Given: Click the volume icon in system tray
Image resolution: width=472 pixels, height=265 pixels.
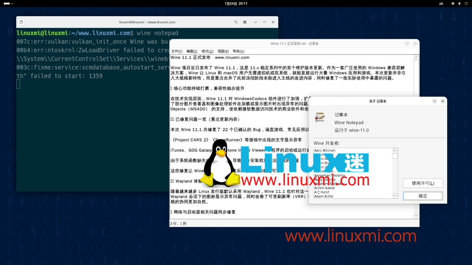Looking at the screenshot, I should click(459, 3).
